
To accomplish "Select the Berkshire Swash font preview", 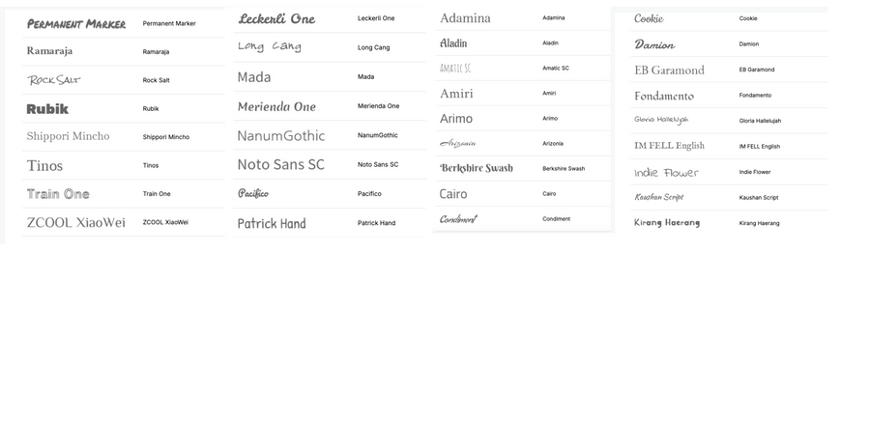I will click(476, 168).
